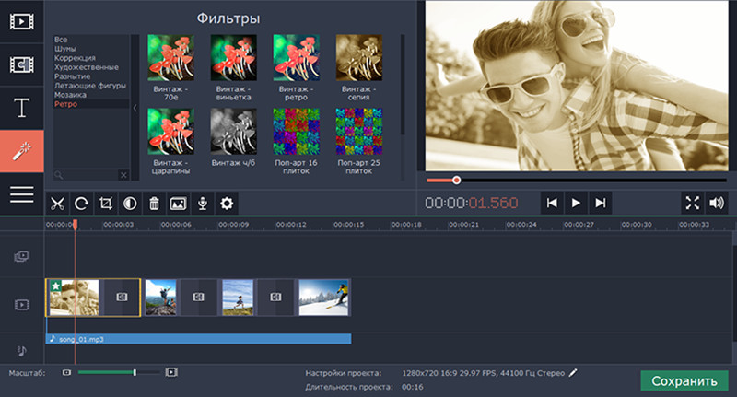Select the Ретро filter category
Viewport: 737px width, 397px height.
click(66, 104)
